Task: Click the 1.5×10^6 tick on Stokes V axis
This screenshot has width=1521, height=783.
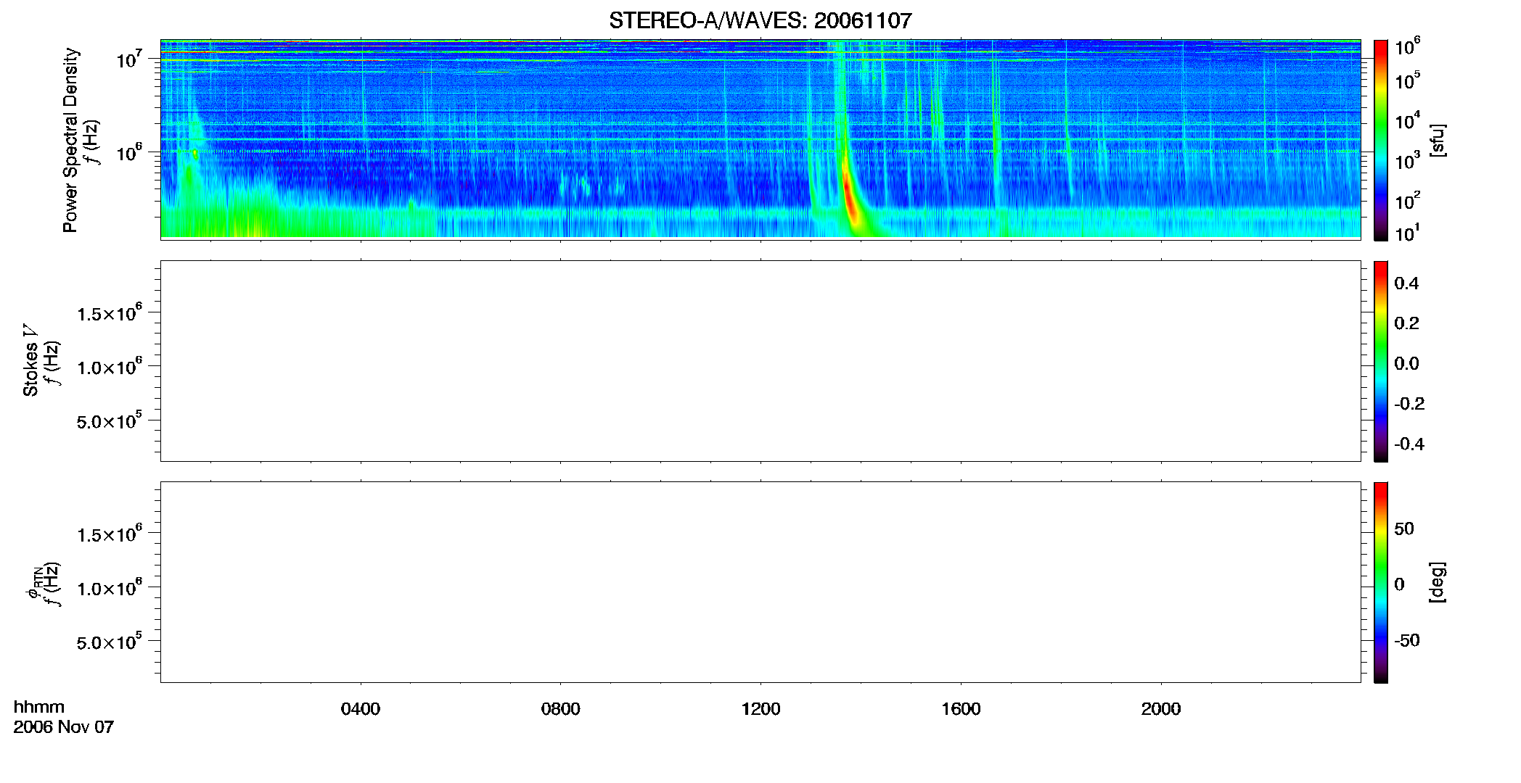Action: 110,313
